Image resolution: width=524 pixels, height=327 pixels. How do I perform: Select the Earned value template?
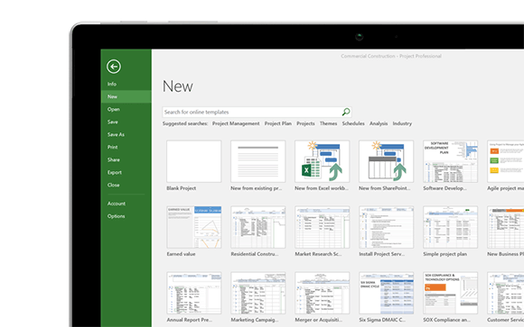[x=194, y=227]
